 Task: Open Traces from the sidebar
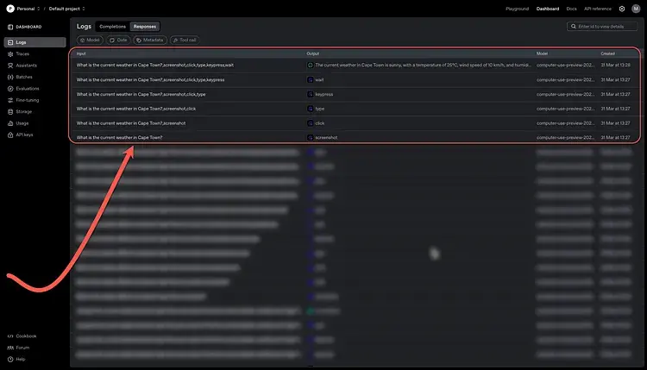(x=22, y=53)
